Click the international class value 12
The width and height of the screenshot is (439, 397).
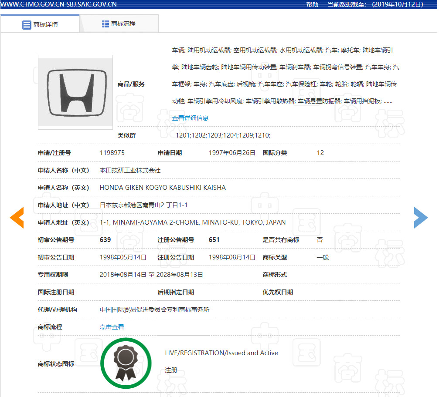tap(320, 153)
